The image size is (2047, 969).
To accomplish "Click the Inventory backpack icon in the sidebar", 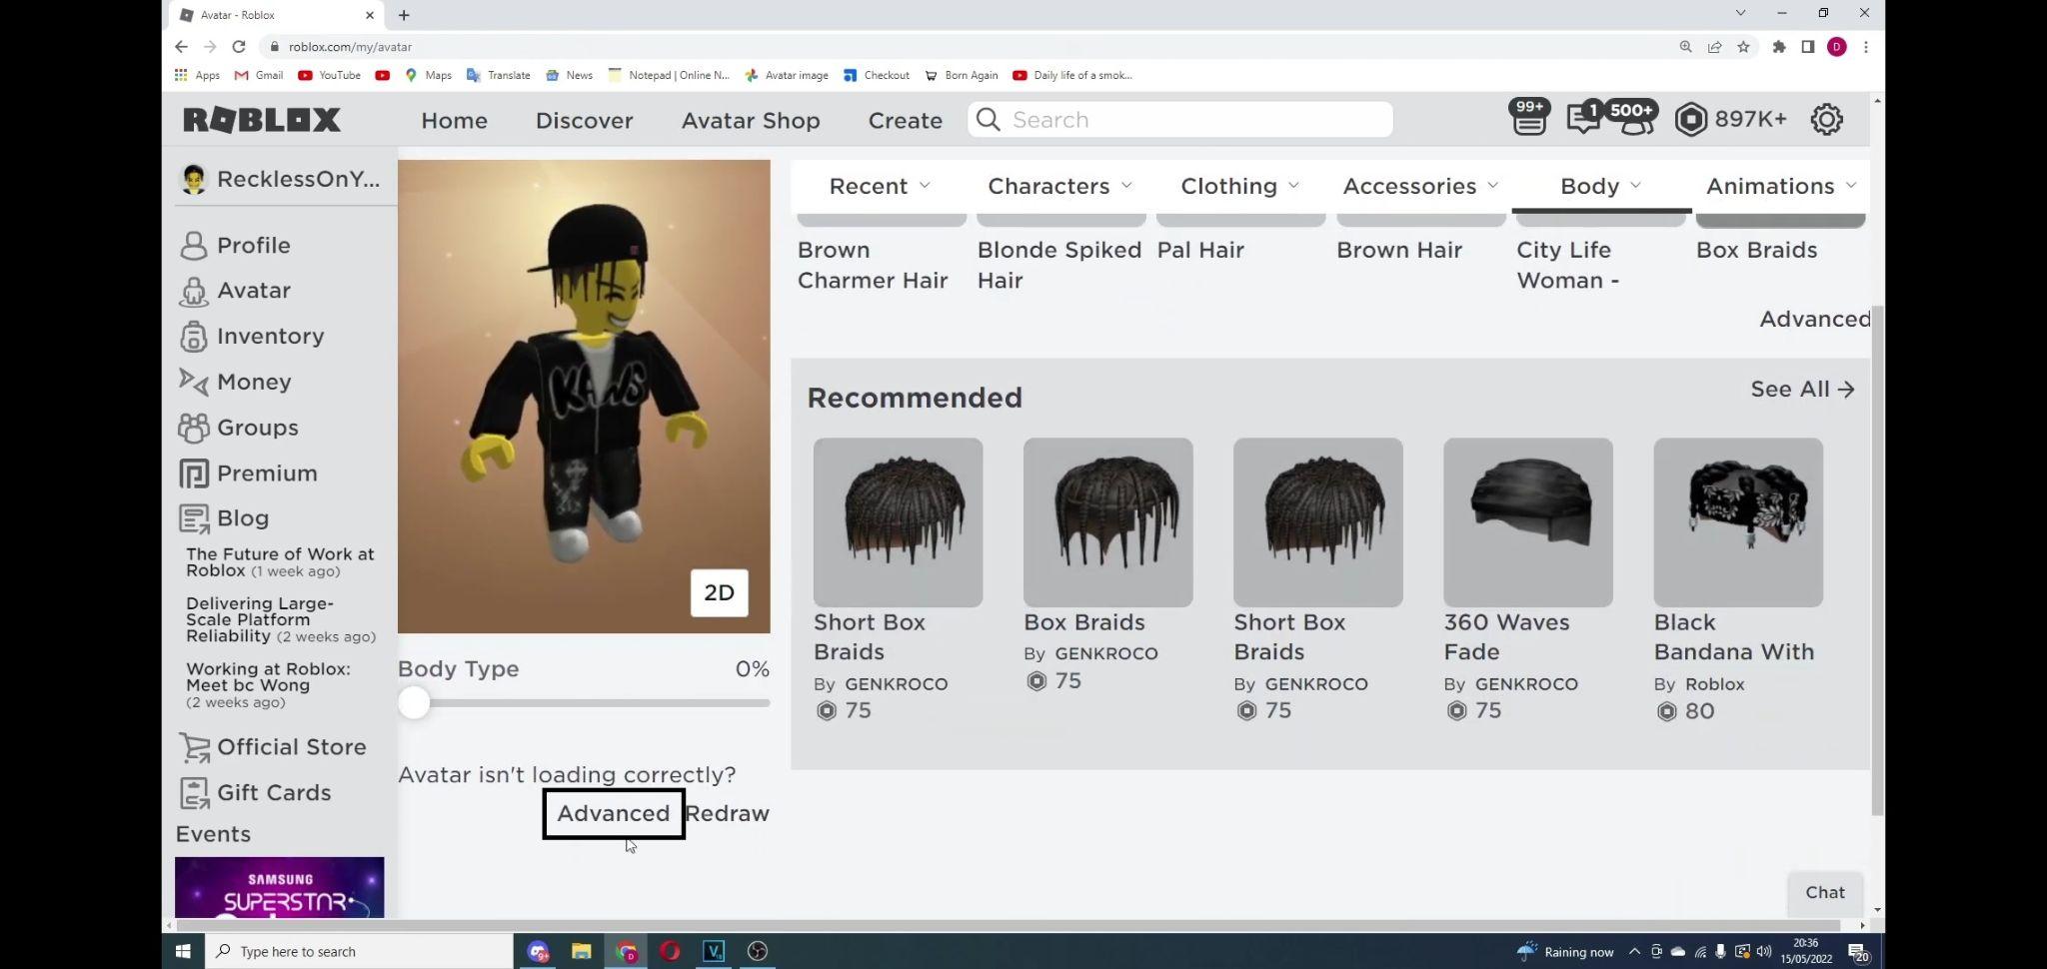I will 193,337.
